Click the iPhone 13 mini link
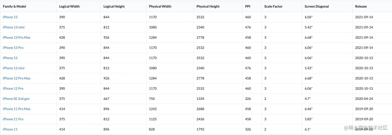 tap(14, 27)
